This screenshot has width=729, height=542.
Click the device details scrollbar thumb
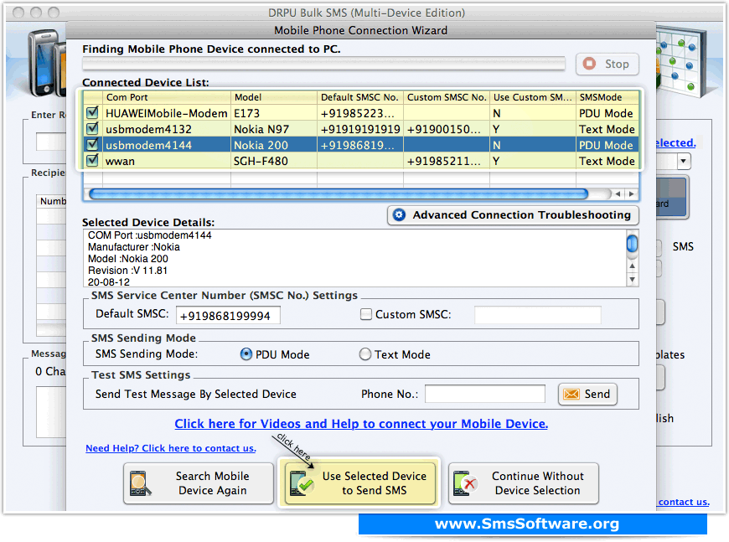632,244
